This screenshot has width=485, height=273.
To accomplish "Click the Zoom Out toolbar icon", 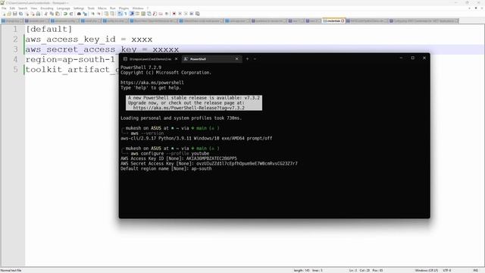I will click(99, 14).
